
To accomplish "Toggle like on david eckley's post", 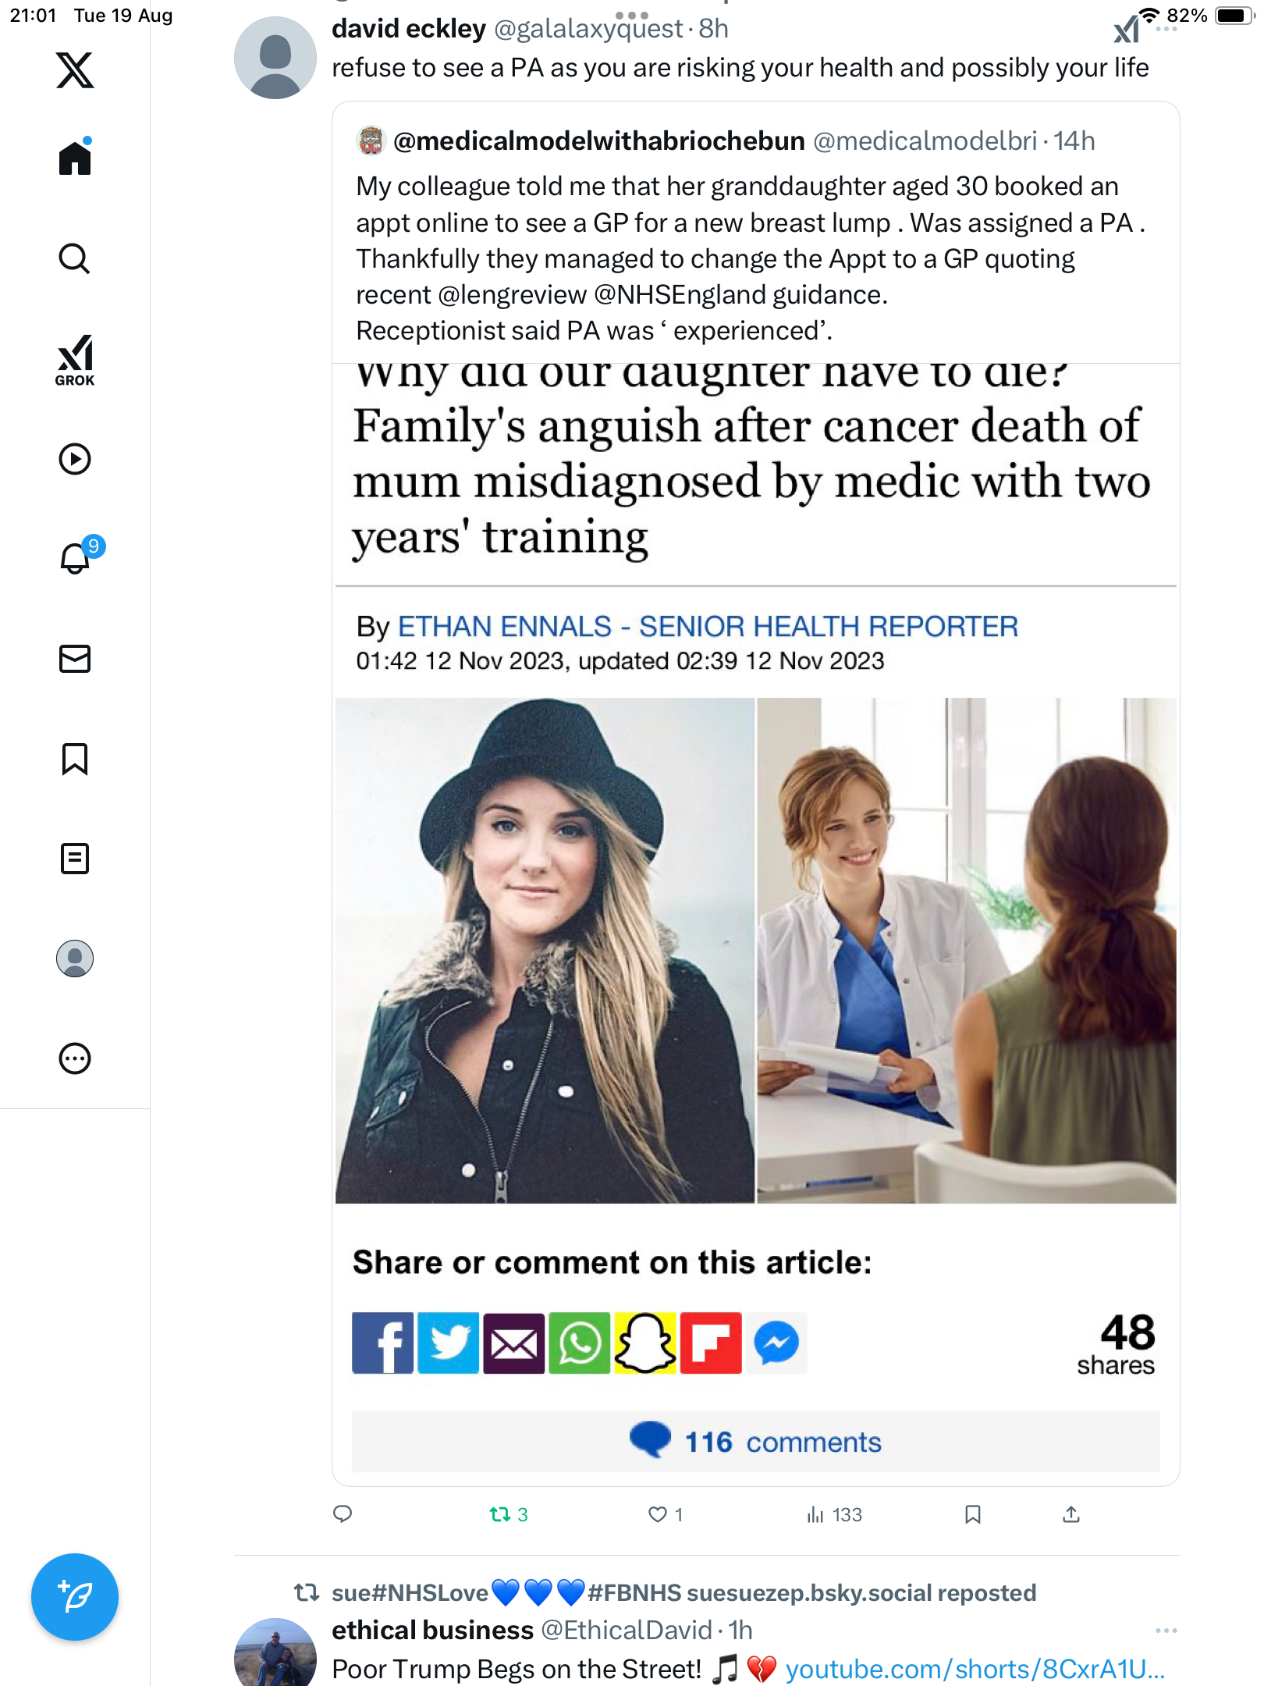I will click(666, 1514).
